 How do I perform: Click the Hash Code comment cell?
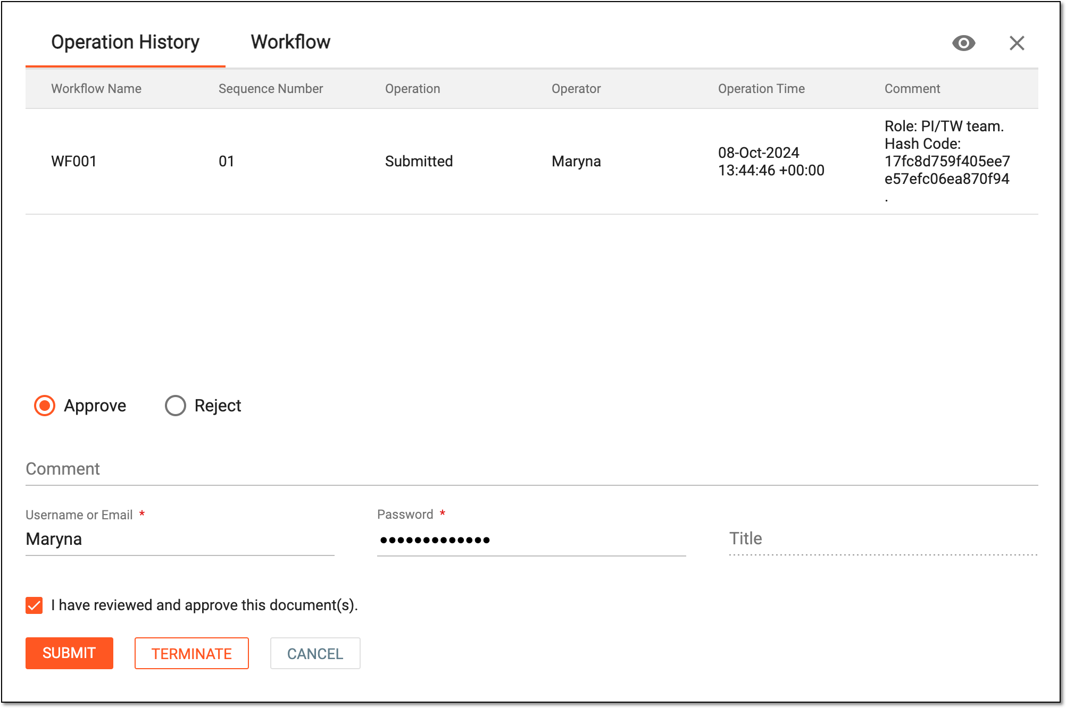coord(947,161)
